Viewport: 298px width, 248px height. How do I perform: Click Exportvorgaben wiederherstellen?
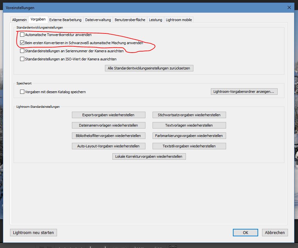point(108,115)
